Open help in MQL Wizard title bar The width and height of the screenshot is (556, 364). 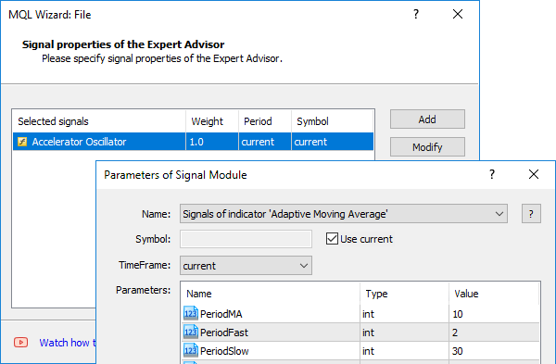pos(416,14)
